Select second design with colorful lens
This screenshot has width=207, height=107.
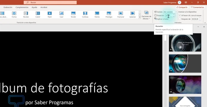click(x=185, y=64)
